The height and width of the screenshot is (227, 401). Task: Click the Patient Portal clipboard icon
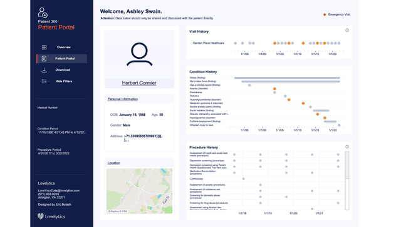point(44,59)
